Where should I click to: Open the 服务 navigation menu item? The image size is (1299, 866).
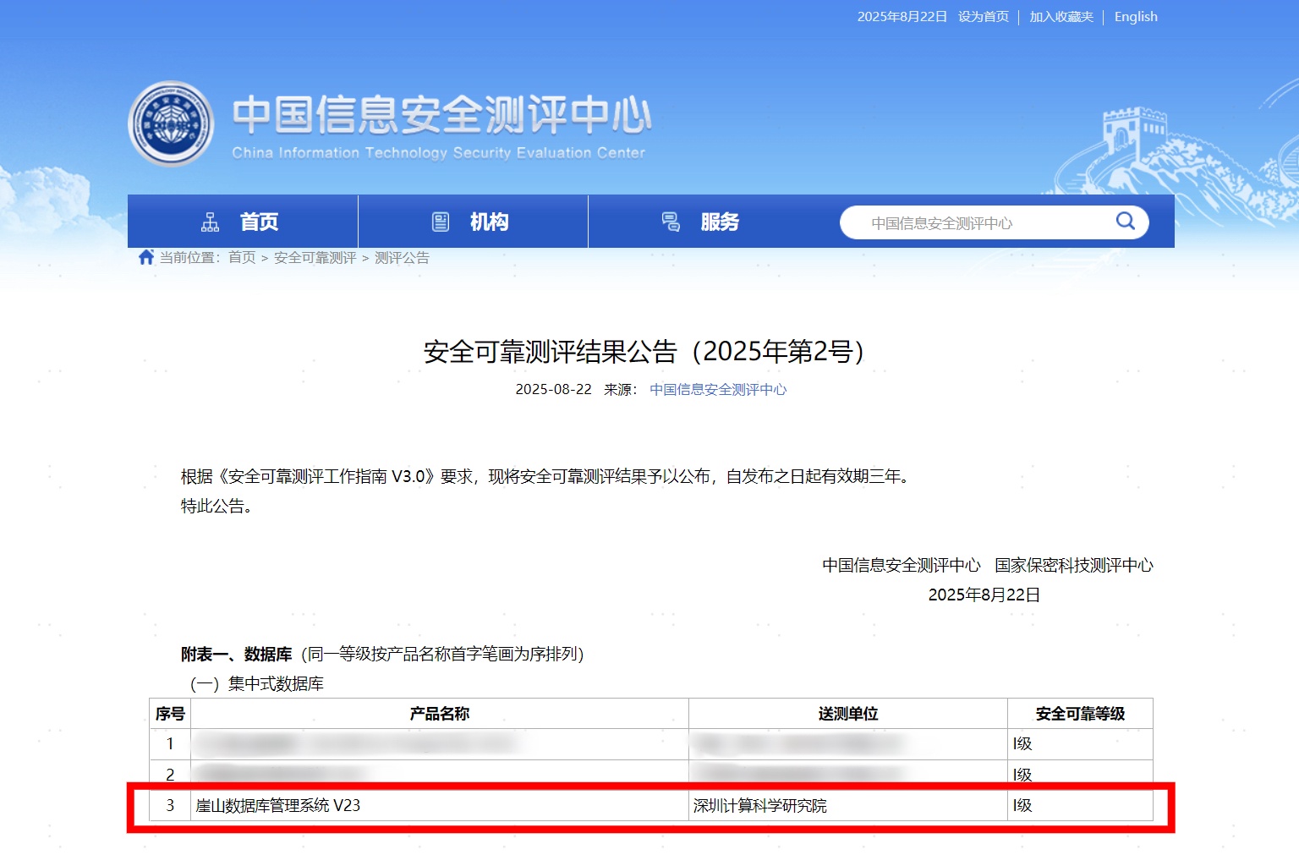(x=702, y=222)
